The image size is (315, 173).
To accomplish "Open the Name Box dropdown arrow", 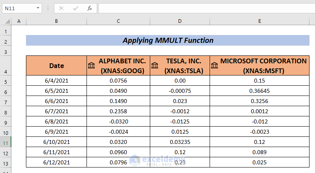I will point(38,8).
